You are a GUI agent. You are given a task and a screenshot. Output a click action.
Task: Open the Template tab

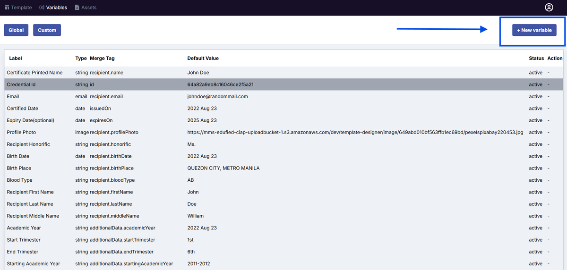[x=18, y=8]
